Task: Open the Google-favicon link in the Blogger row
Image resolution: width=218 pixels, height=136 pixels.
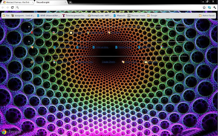Action: 166,47
